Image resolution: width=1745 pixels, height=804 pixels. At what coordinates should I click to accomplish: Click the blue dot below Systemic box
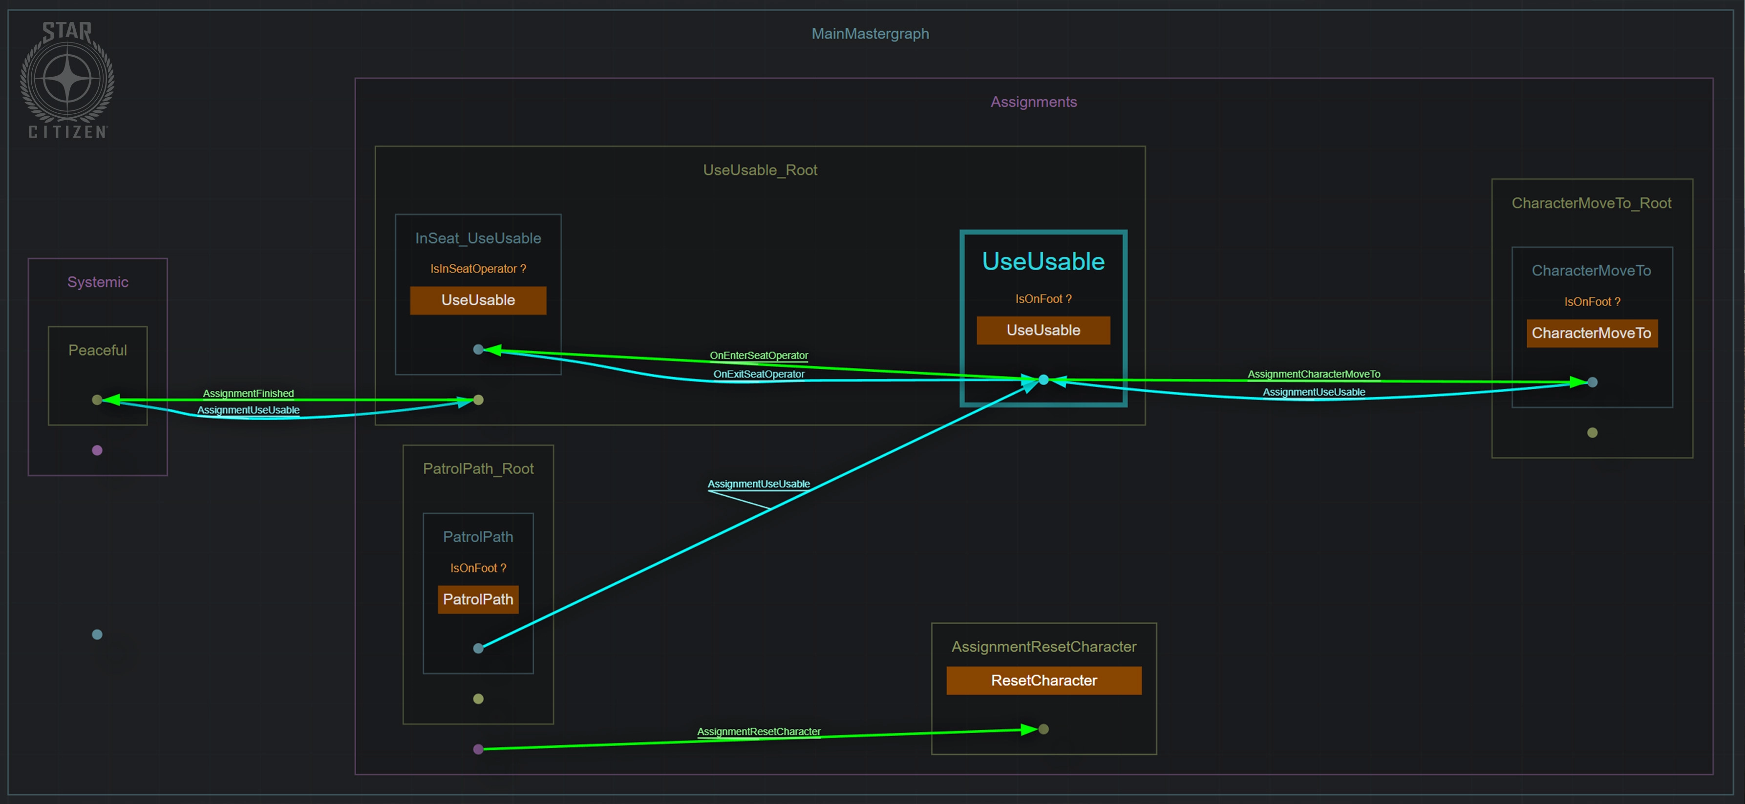97,635
